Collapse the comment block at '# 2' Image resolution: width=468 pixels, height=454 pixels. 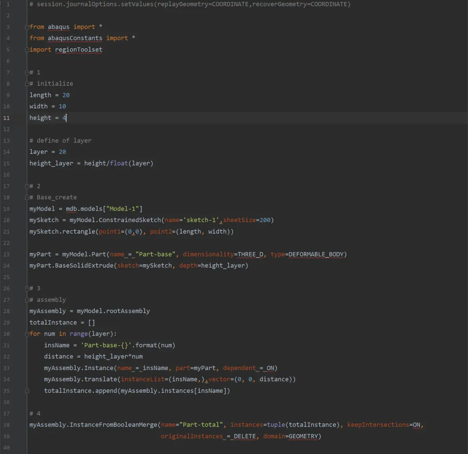[x=27, y=186]
